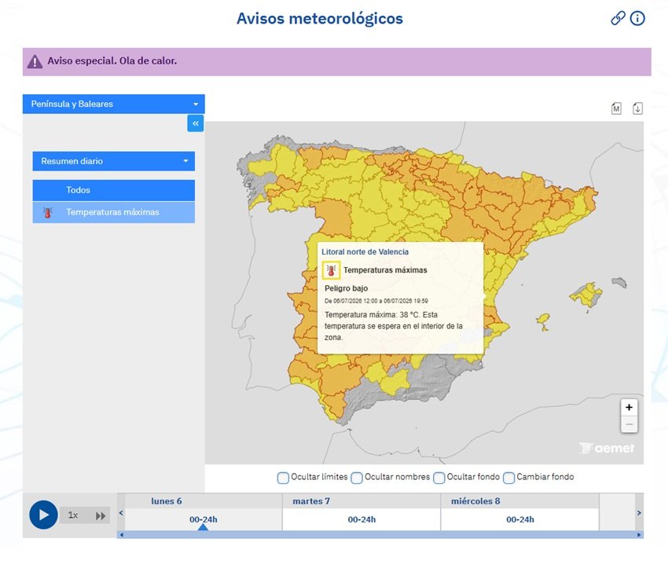Copy the page link via chain icon
Image resolution: width=668 pixels, height=561 pixels.
618,18
